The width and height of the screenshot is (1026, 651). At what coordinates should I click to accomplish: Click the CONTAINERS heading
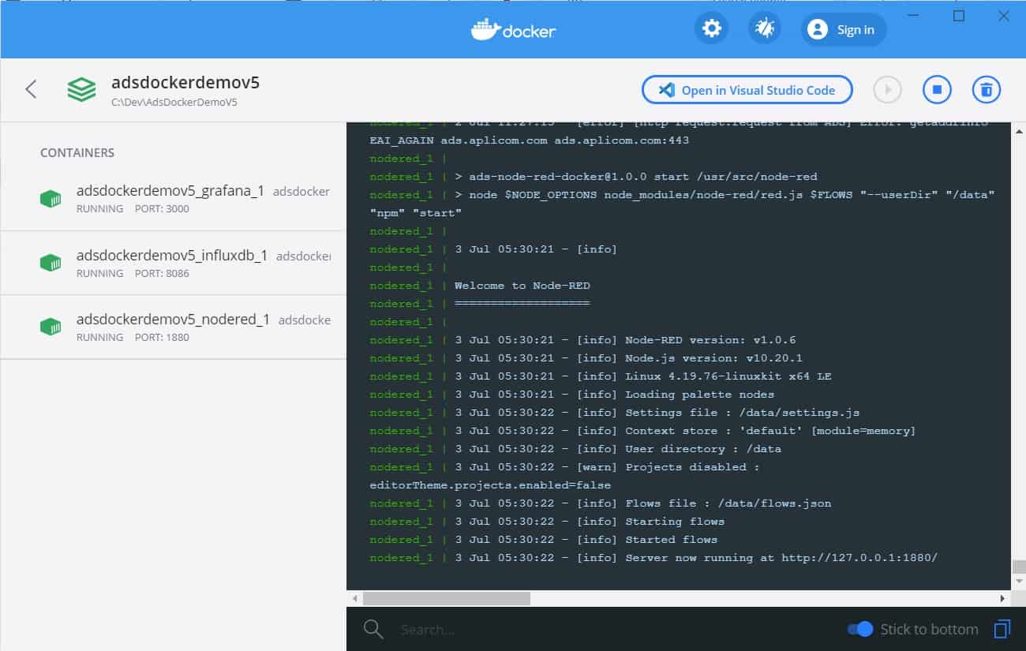point(77,152)
